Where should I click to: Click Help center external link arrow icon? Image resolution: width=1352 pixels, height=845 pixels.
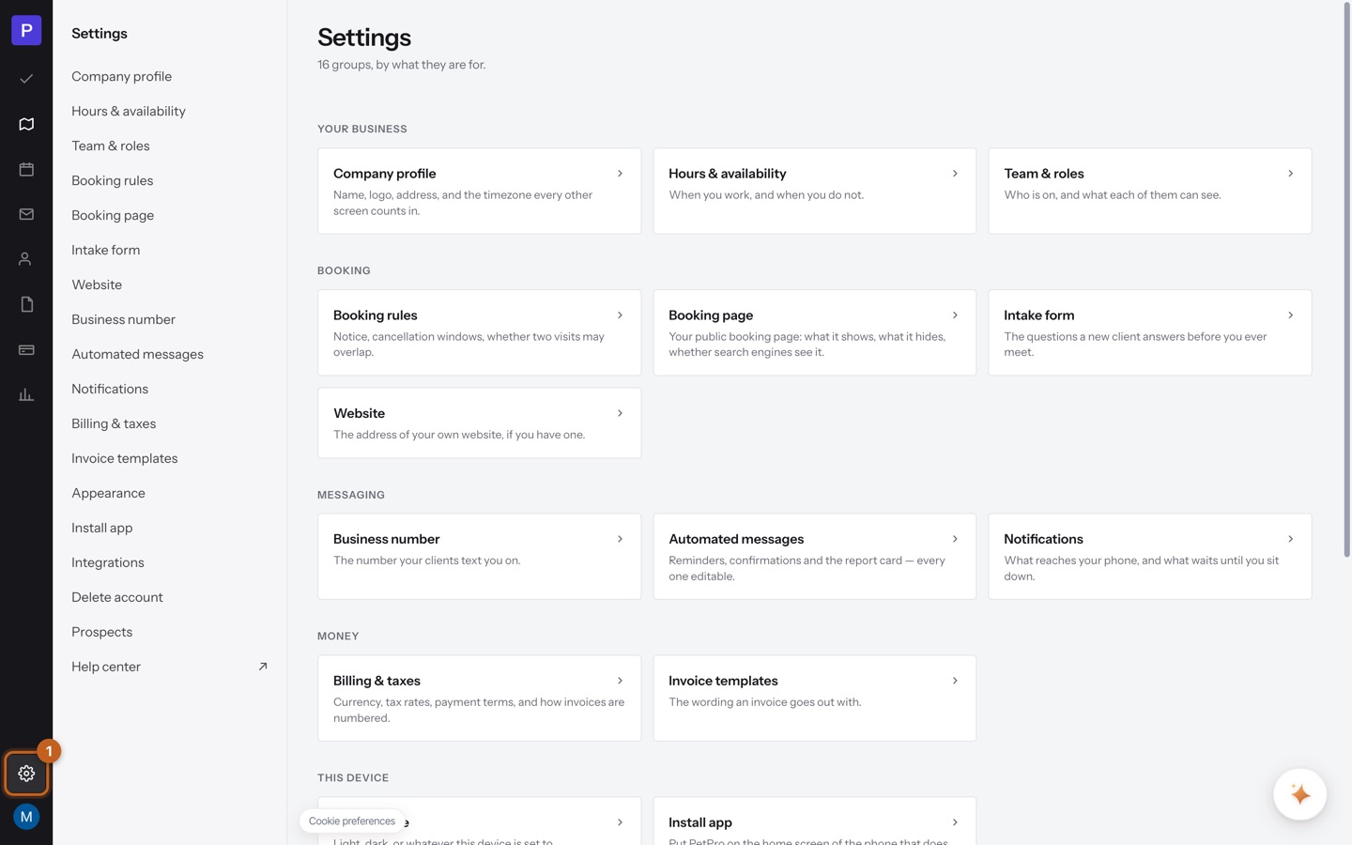(263, 667)
